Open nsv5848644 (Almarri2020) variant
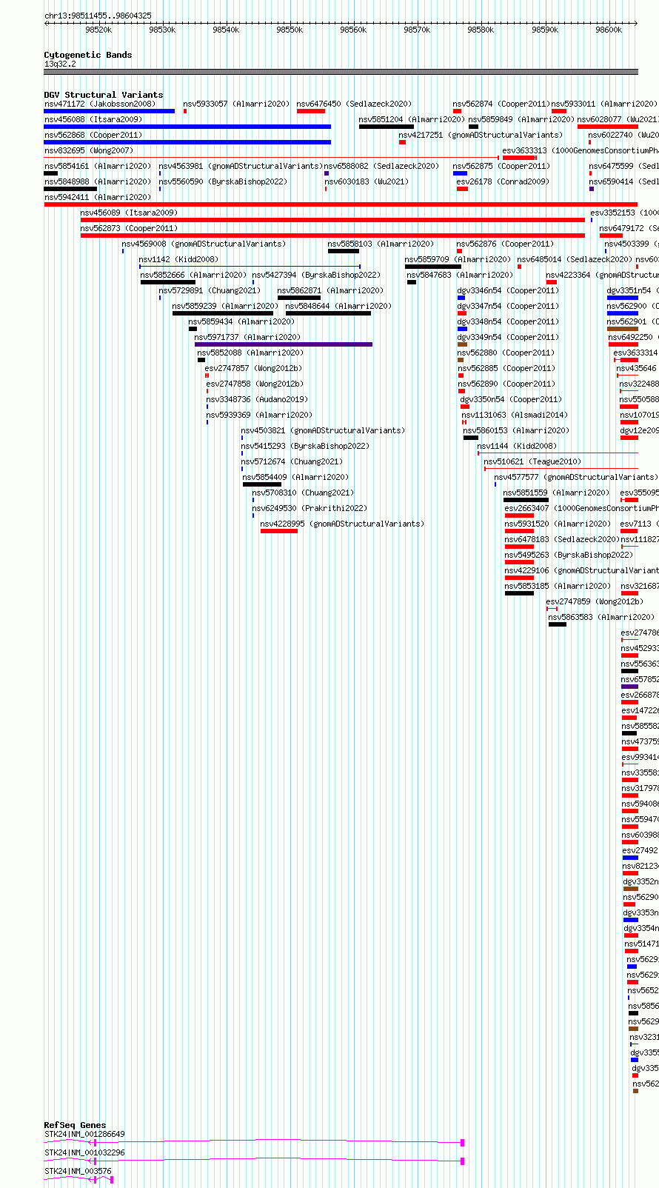 click(x=338, y=306)
